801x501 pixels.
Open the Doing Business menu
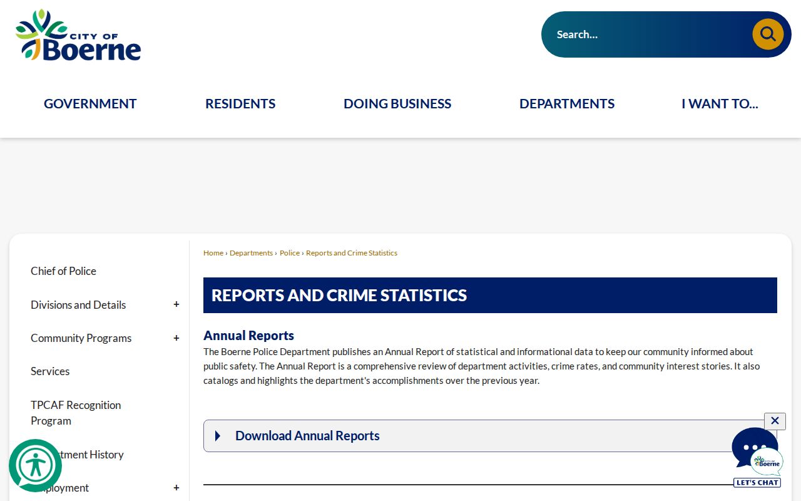point(397,104)
